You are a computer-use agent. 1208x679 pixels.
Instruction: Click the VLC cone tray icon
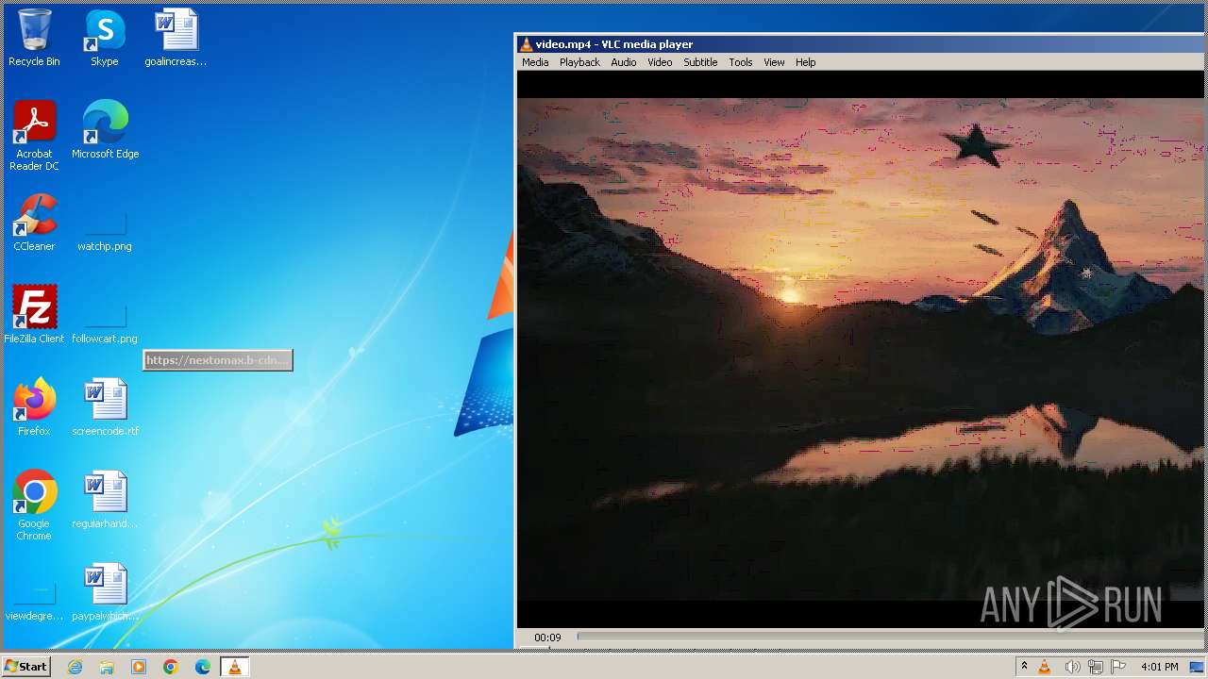1045,667
